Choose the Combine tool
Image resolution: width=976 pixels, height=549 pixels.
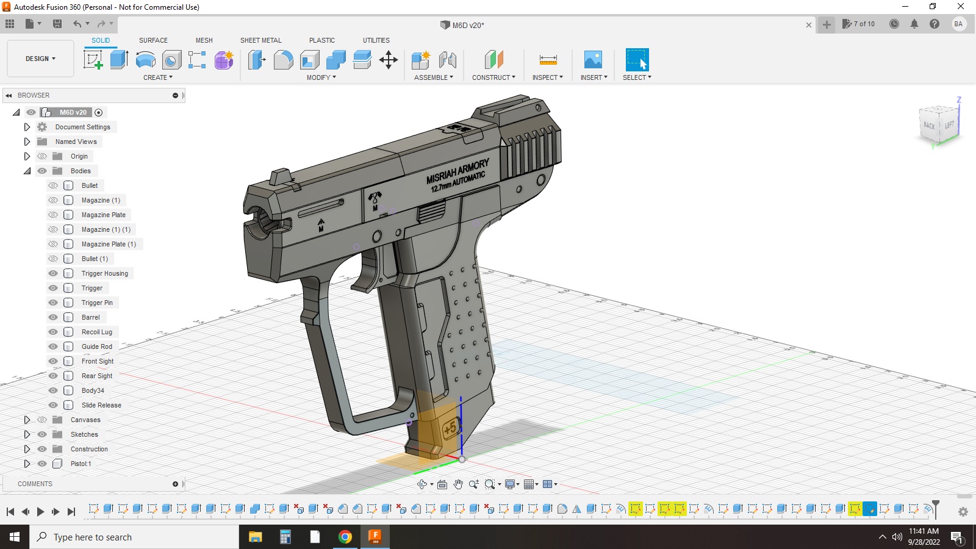(336, 60)
